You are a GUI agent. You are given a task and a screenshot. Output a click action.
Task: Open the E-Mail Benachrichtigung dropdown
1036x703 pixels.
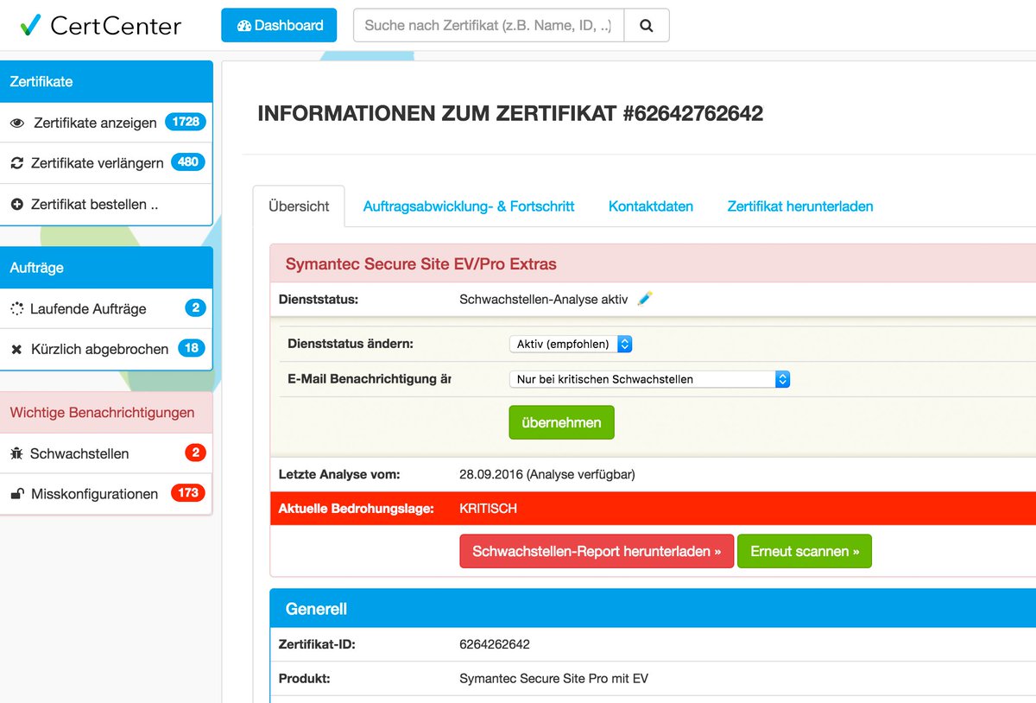(650, 378)
